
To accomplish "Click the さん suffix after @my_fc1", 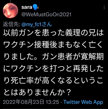I will tap(47, 24).
